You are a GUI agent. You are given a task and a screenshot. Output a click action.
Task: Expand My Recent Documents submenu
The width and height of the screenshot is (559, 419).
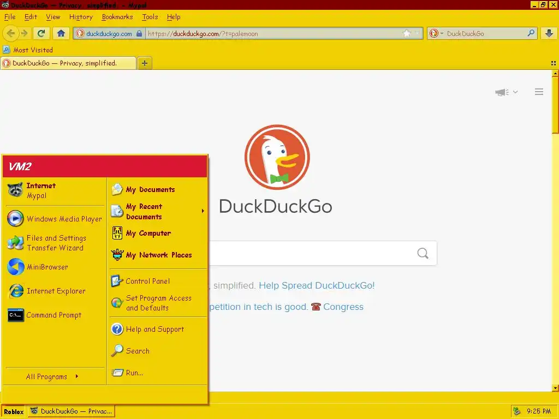coord(158,212)
